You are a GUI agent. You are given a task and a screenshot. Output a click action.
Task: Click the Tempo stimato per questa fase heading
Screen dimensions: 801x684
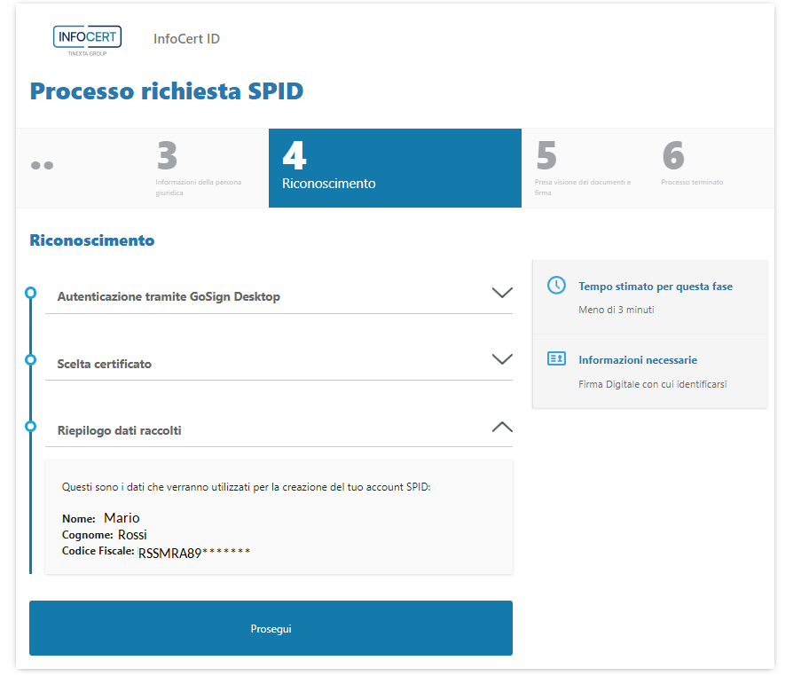656,287
